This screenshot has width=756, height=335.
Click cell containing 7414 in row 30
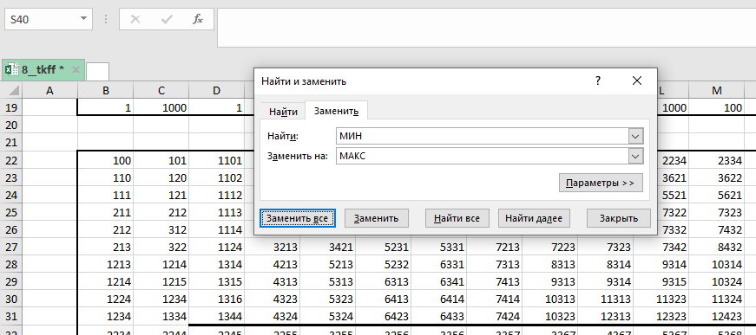tap(495, 299)
